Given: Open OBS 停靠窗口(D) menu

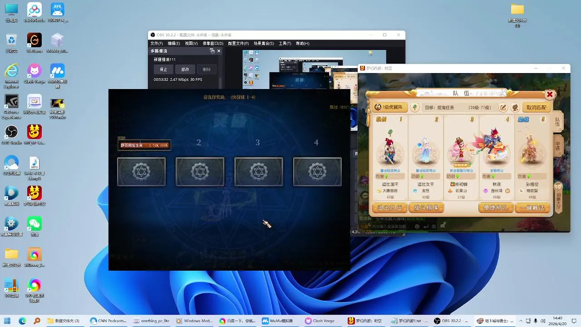Looking at the screenshot, I should click(213, 44).
